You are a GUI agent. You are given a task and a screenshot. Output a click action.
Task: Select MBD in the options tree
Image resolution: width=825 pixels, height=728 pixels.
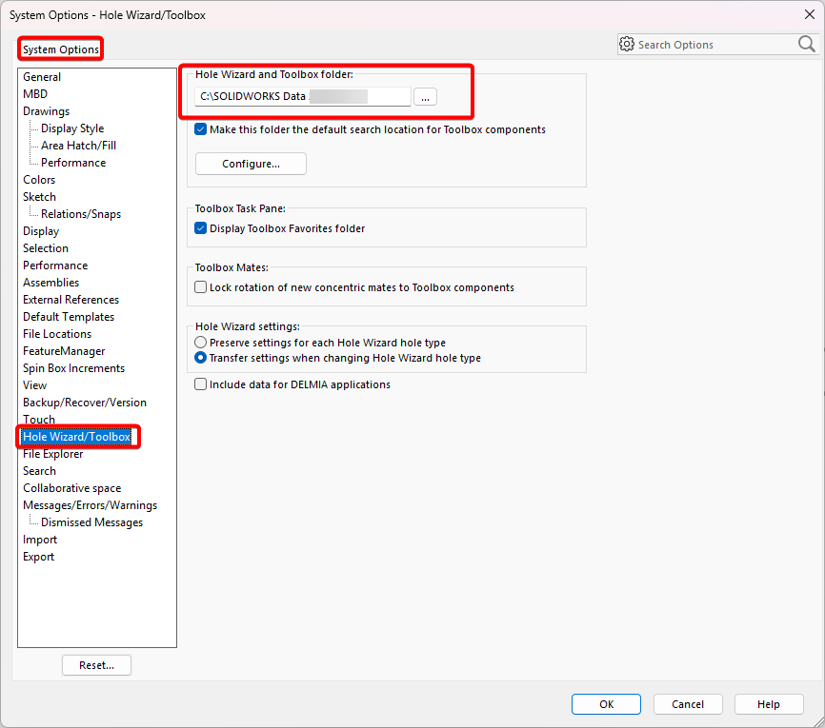tap(35, 94)
